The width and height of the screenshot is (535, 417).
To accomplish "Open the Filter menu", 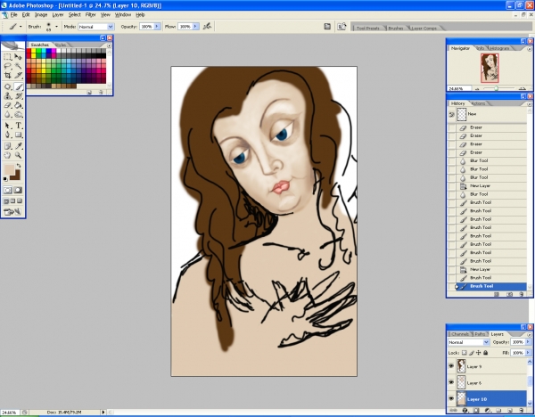I will [x=90, y=14].
